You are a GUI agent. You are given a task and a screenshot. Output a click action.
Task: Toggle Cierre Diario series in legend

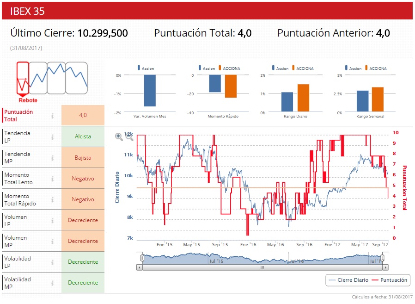point(348,280)
